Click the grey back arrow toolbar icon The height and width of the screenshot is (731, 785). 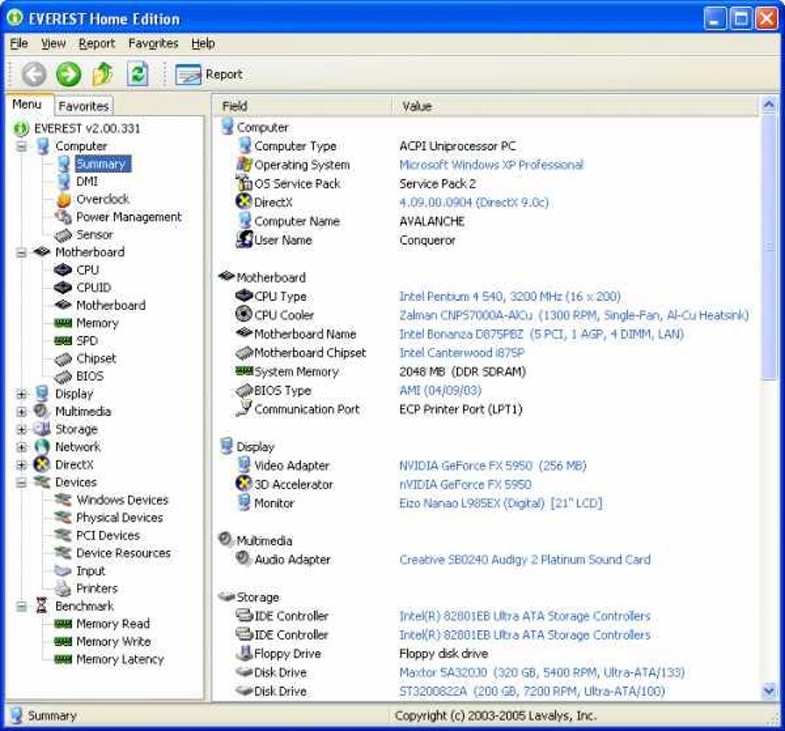(34, 74)
